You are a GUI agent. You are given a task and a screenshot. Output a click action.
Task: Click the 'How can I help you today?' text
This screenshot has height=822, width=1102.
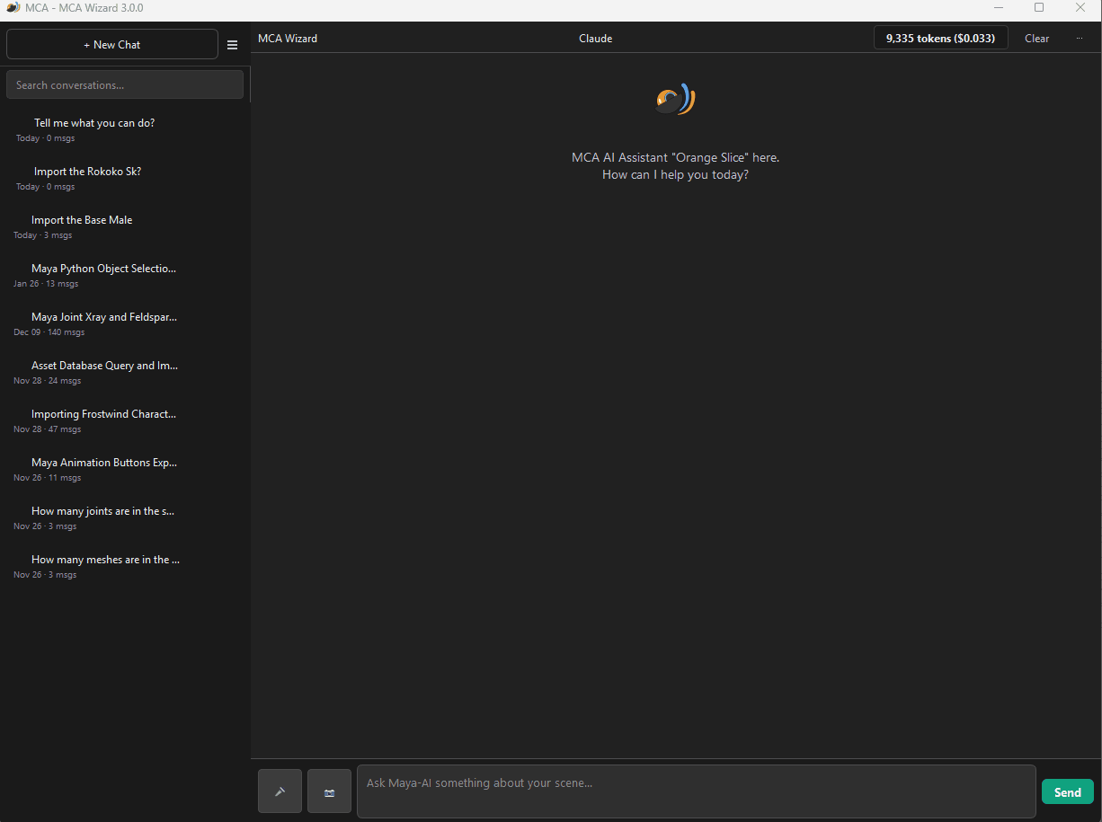[x=675, y=175]
